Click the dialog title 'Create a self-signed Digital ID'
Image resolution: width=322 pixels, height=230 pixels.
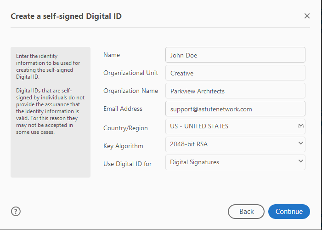coord(66,17)
